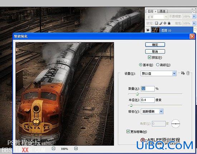
Task: Click the 半径(R) radius input field
Action: click(x=148, y=100)
